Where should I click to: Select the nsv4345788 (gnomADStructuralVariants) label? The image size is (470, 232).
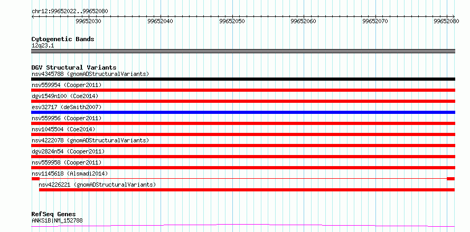pos(90,74)
